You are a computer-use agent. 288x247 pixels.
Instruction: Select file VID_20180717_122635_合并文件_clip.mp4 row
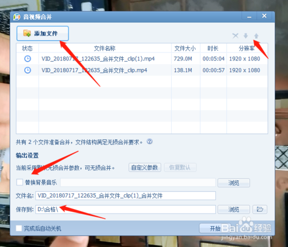(142, 70)
